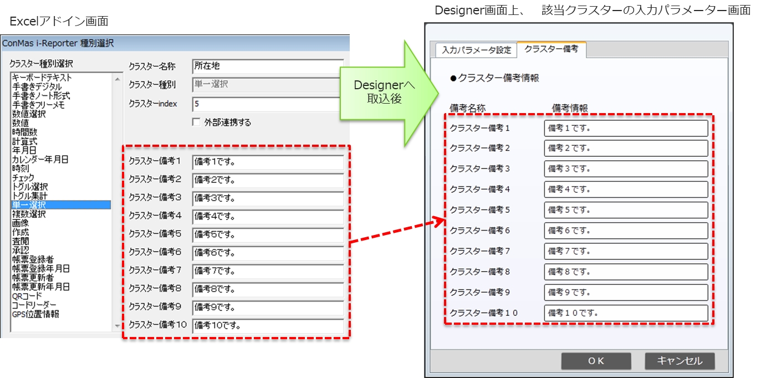761x378 pixels.
Task: Pick GPS位置情報 in the type list
Action: pyautogui.click(x=35, y=314)
